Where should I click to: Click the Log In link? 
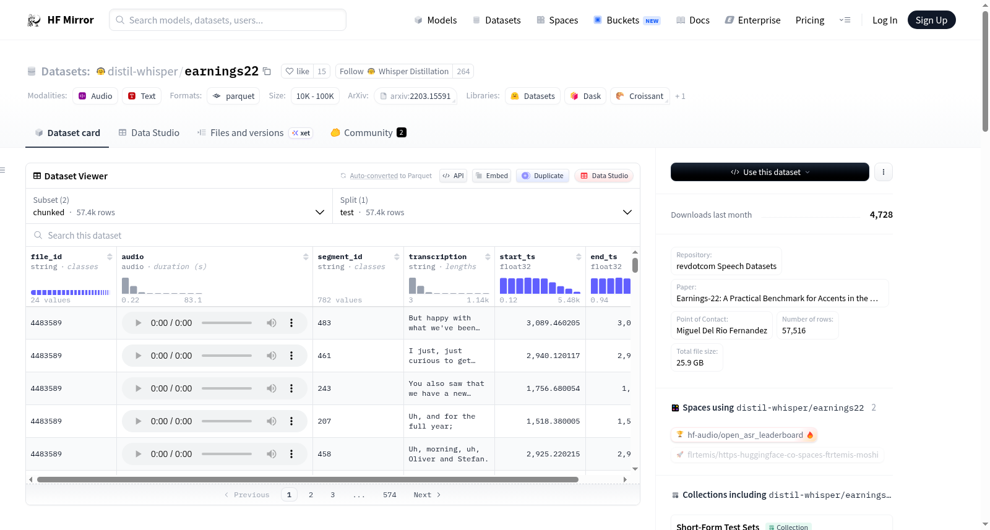point(885,20)
